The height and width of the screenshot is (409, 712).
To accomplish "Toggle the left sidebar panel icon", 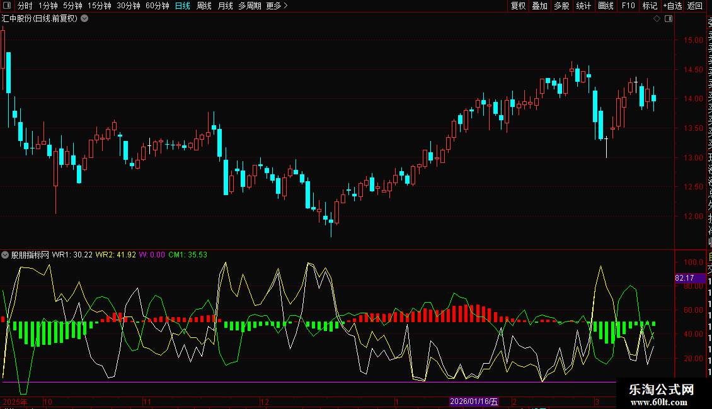I will pyautogui.click(x=6, y=6).
